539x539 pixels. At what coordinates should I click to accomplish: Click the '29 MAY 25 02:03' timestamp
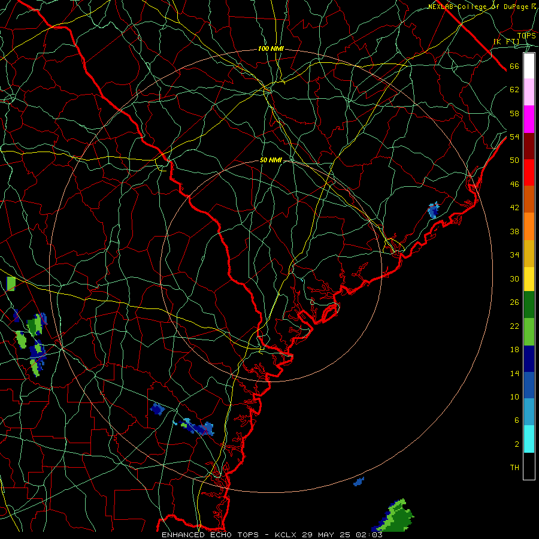342,535
